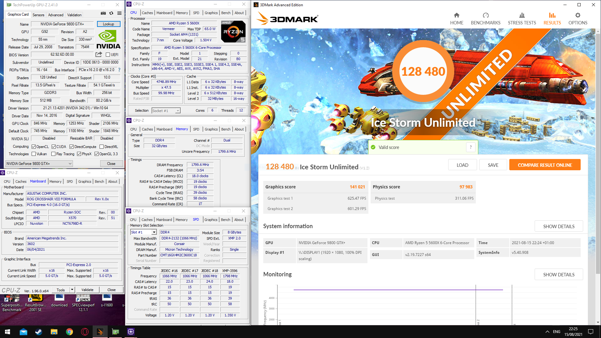The width and height of the screenshot is (601, 338).
Task: Toggle Vulkan checkbox in GPU-Z
Action: tap(34, 154)
